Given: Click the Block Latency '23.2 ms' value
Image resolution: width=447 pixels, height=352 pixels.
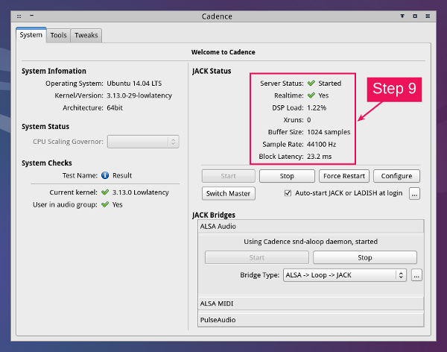Looking at the screenshot, I should [x=320, y=157].
